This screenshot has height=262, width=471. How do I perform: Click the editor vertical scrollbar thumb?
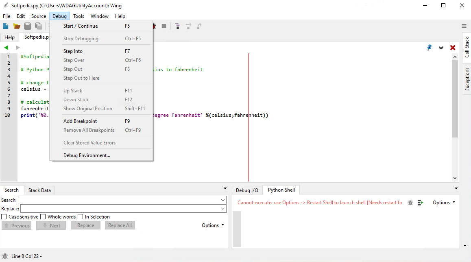click(455, 99)
